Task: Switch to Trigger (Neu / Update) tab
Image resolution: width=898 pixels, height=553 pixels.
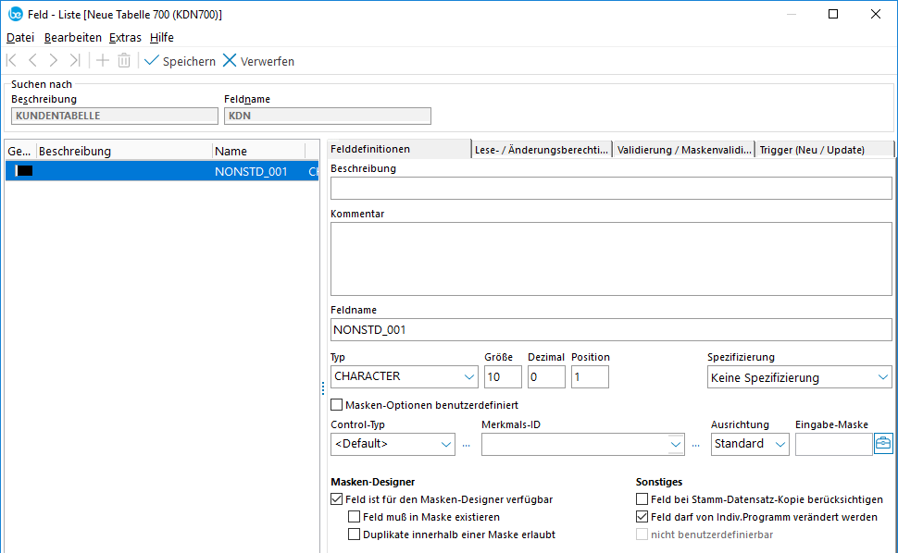Action: pos(824,150)
